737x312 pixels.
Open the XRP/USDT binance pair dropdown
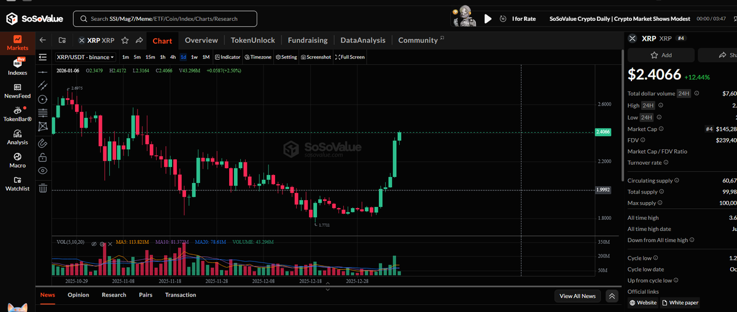(85, 57)
